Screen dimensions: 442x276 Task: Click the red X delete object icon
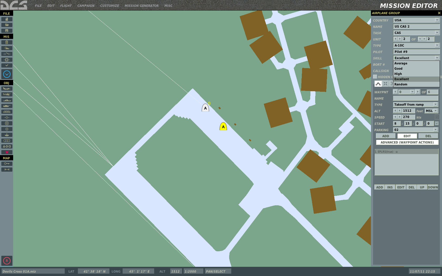click(x=7, y=152)
